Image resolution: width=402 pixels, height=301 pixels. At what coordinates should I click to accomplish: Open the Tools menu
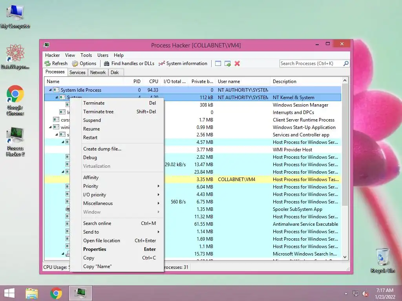click(x=86, y=55)
